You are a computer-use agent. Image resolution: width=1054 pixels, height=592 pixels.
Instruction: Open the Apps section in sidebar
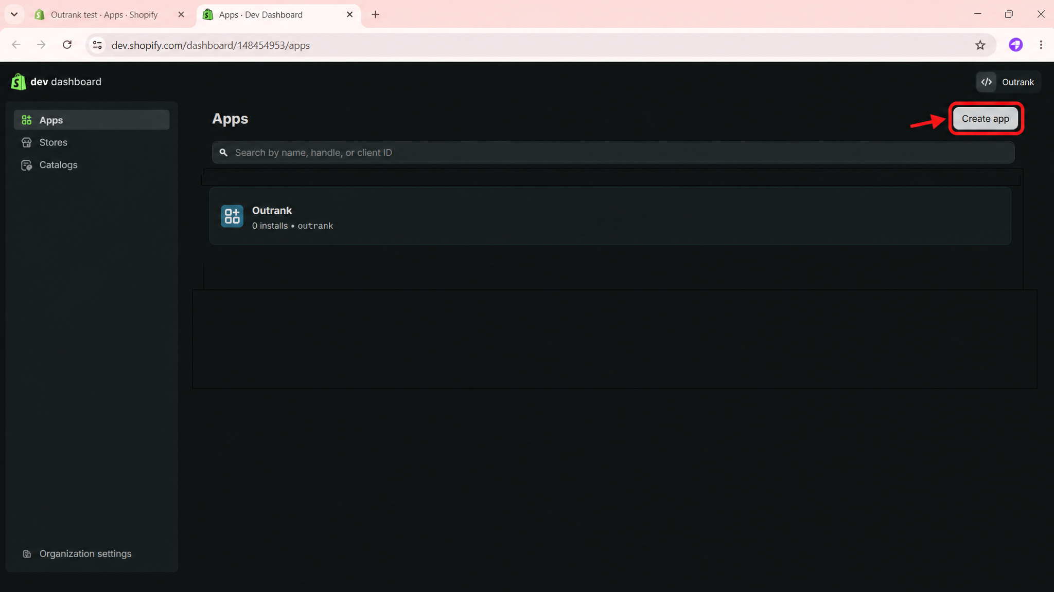[x=92, y=120]
